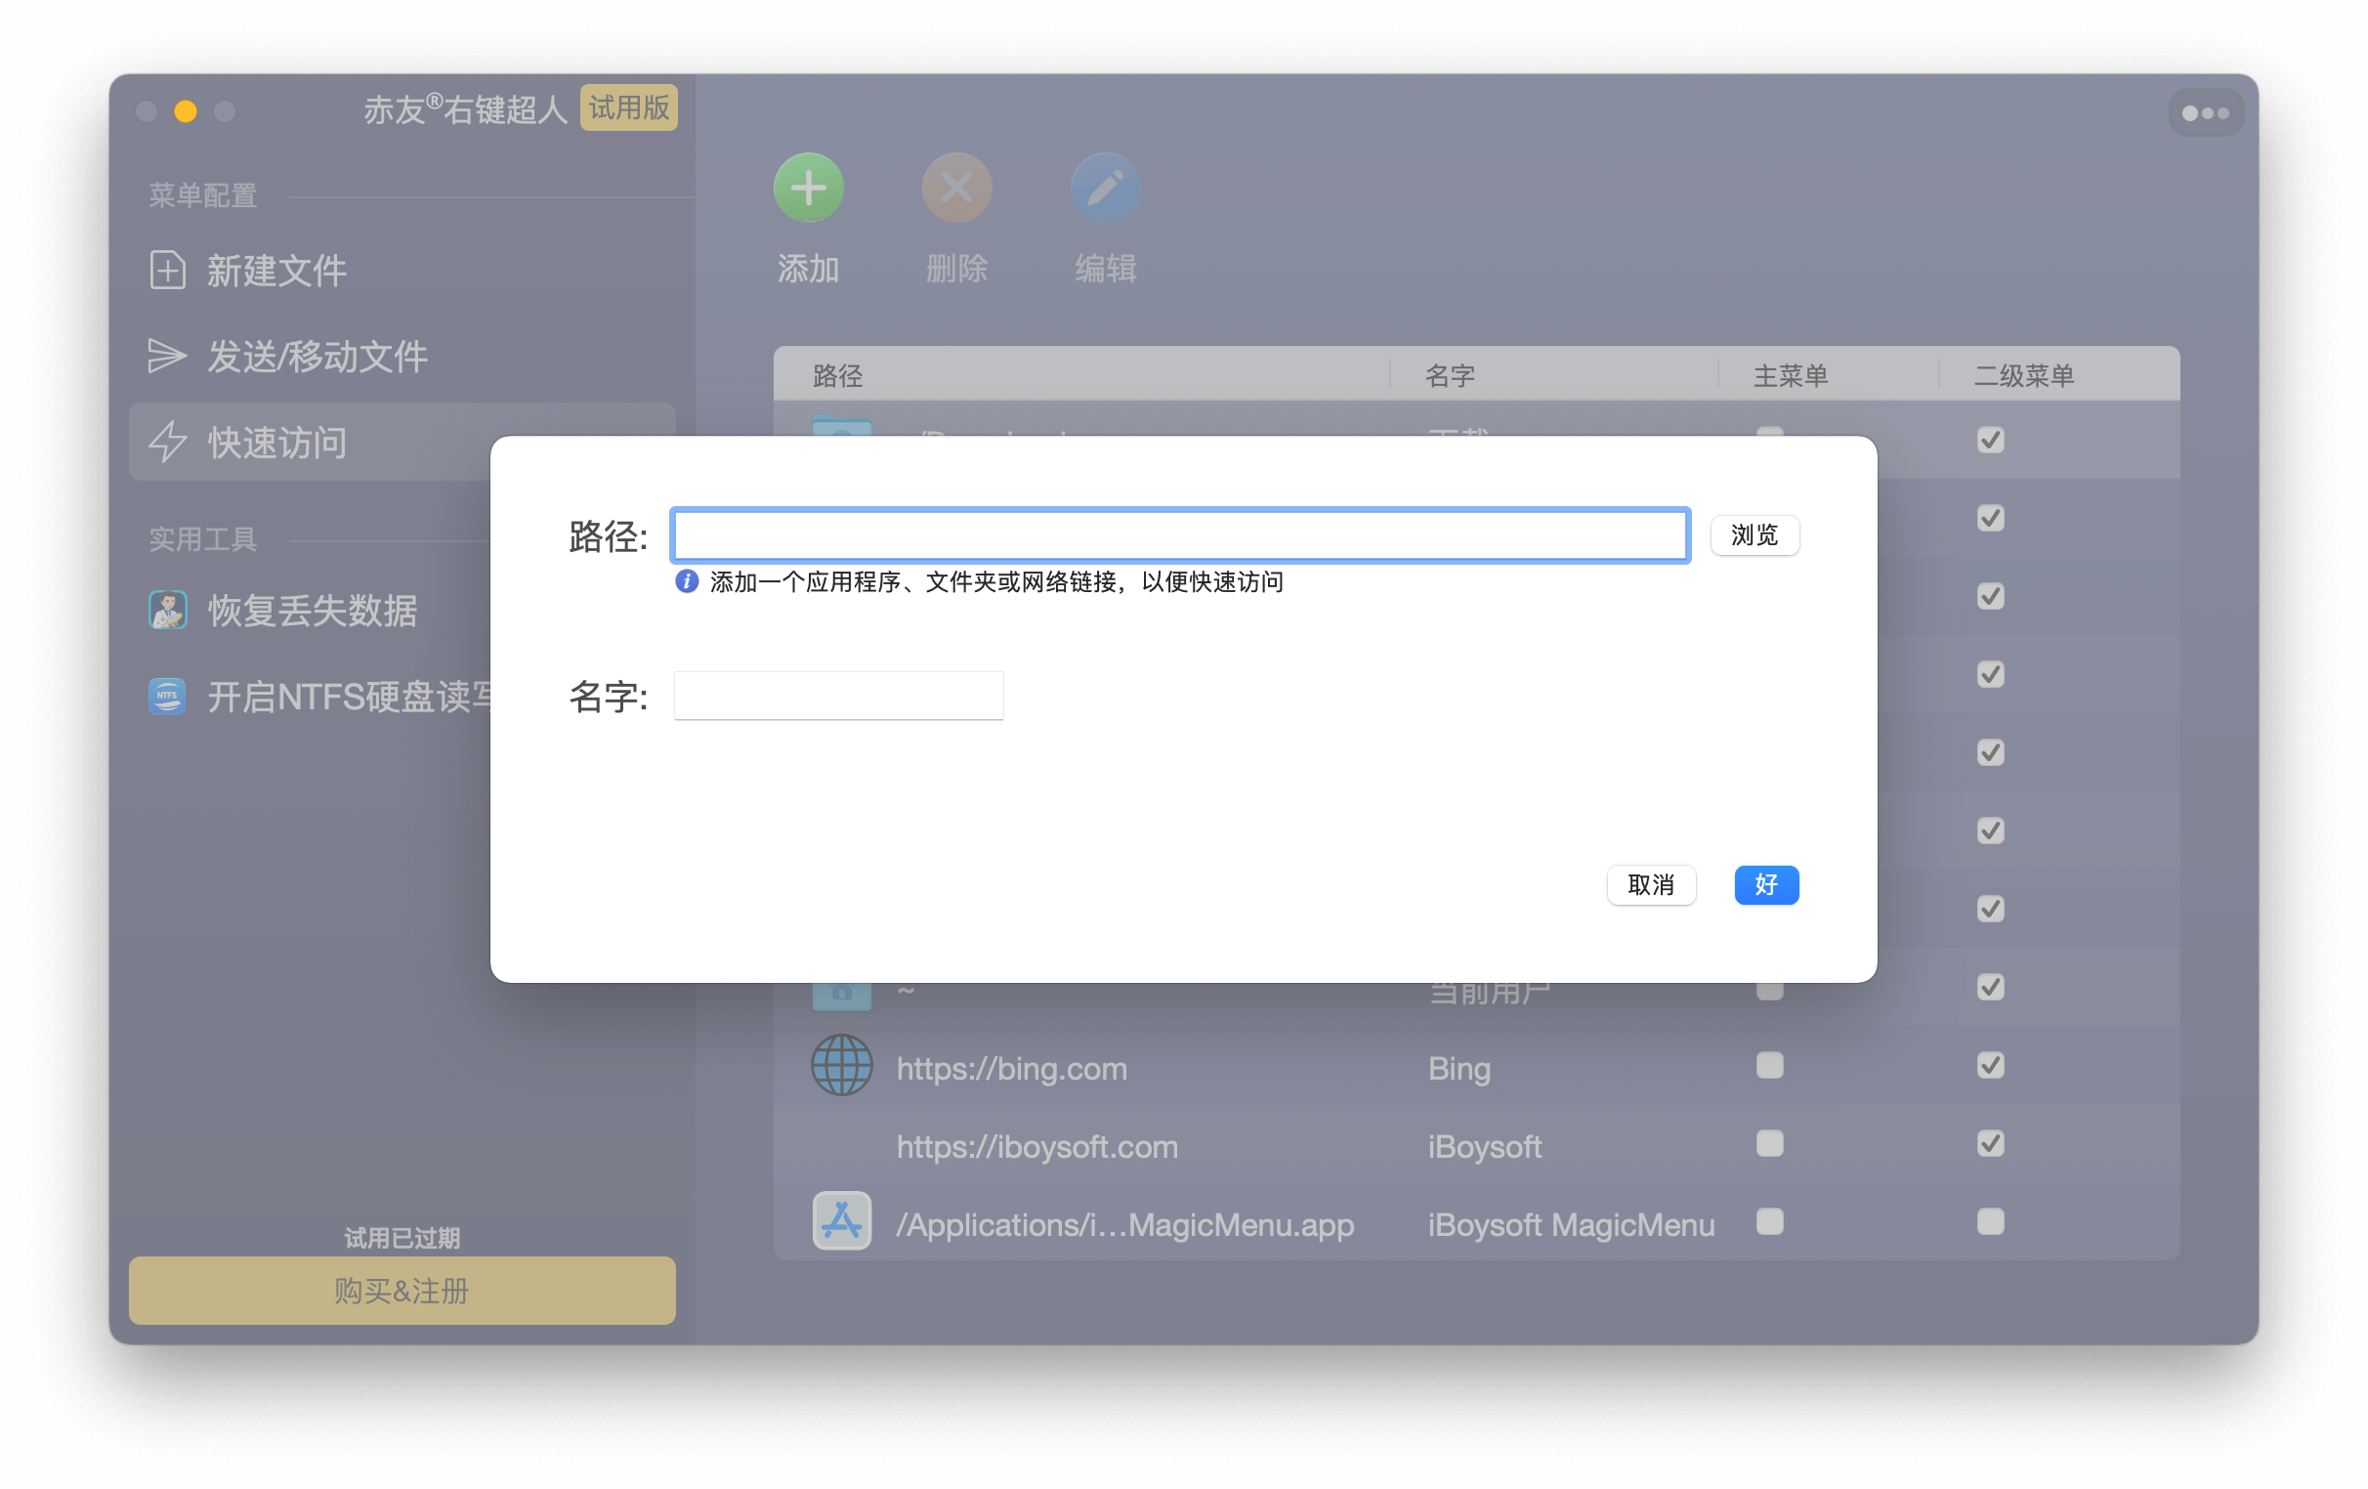This screenshot has height=1489, width=2368.
Task: Toggle submenu checkbox in the first list row
Action: click(1990, 440)
